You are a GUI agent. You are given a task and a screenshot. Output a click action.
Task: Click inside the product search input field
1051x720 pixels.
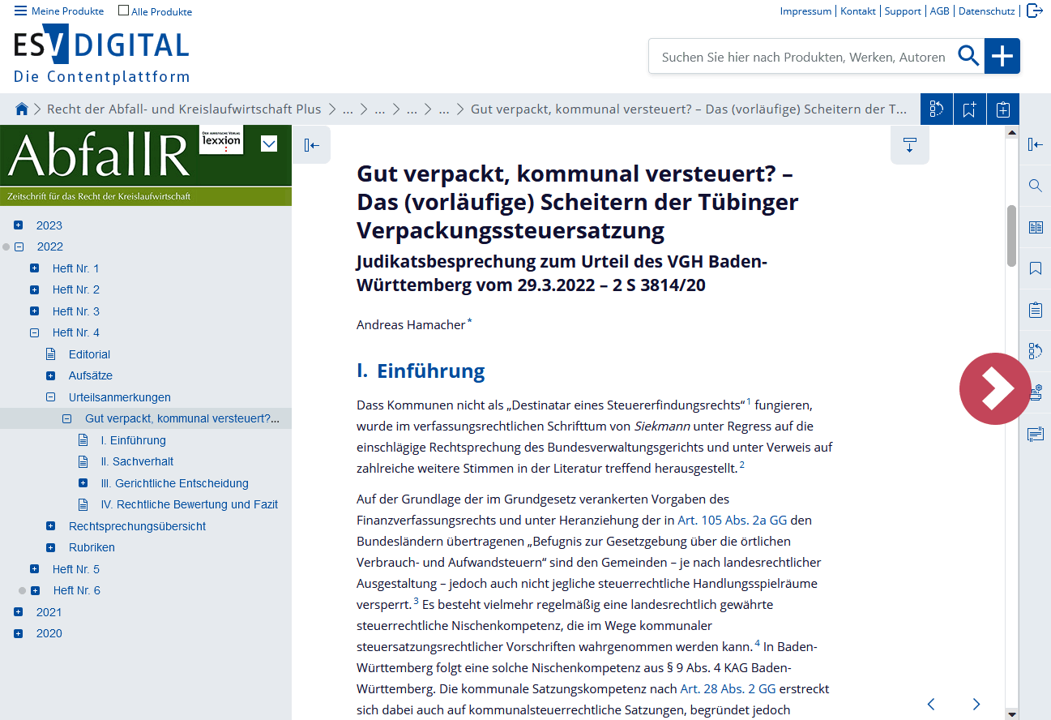tap(802, 56)
